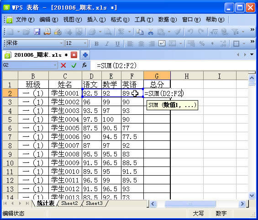258x220 pixels.
Task: Cancel formula entry with red X icon
Action: [63, 65]
